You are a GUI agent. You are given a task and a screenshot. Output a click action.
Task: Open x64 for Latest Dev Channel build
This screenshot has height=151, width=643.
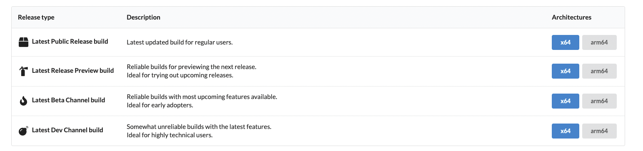(x=565, y=131)
